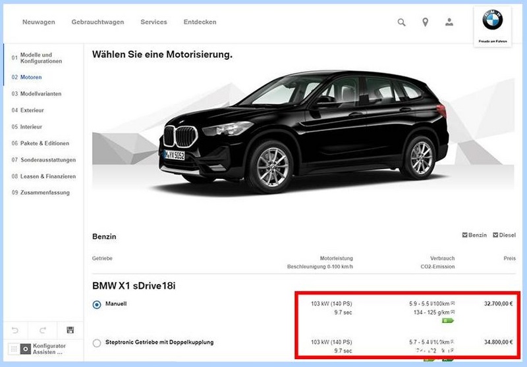Click the dealer location pin icon
The height and width of the screenshot is (367, 527).
point(425,22)
